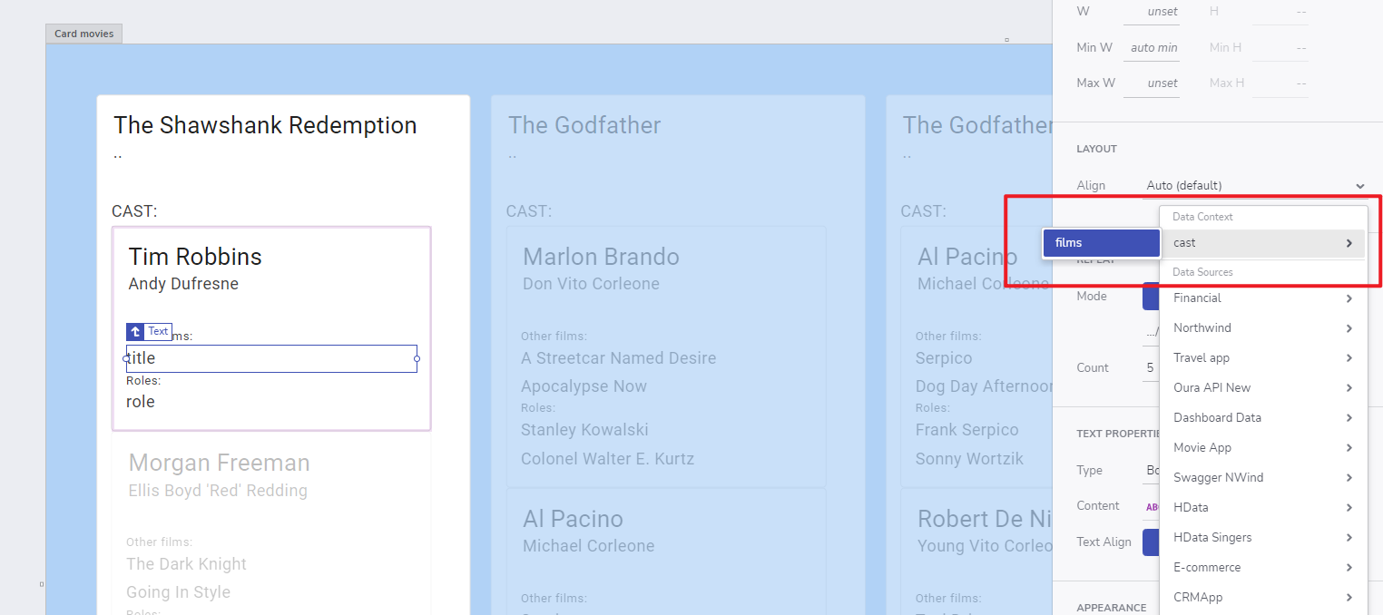Select the Morgan Freeman name text
This screenshot has width=1383, height=615.
(220, 463)
